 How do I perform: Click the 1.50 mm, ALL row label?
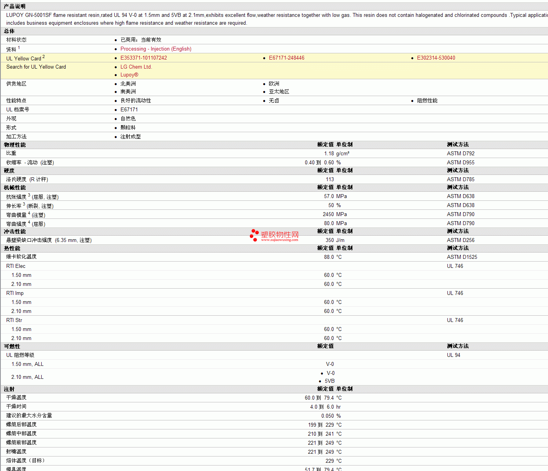[x=27, y=364]
